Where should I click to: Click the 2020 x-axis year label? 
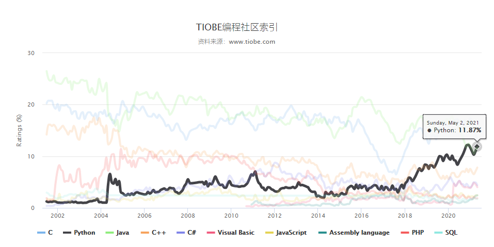point(448,216)
